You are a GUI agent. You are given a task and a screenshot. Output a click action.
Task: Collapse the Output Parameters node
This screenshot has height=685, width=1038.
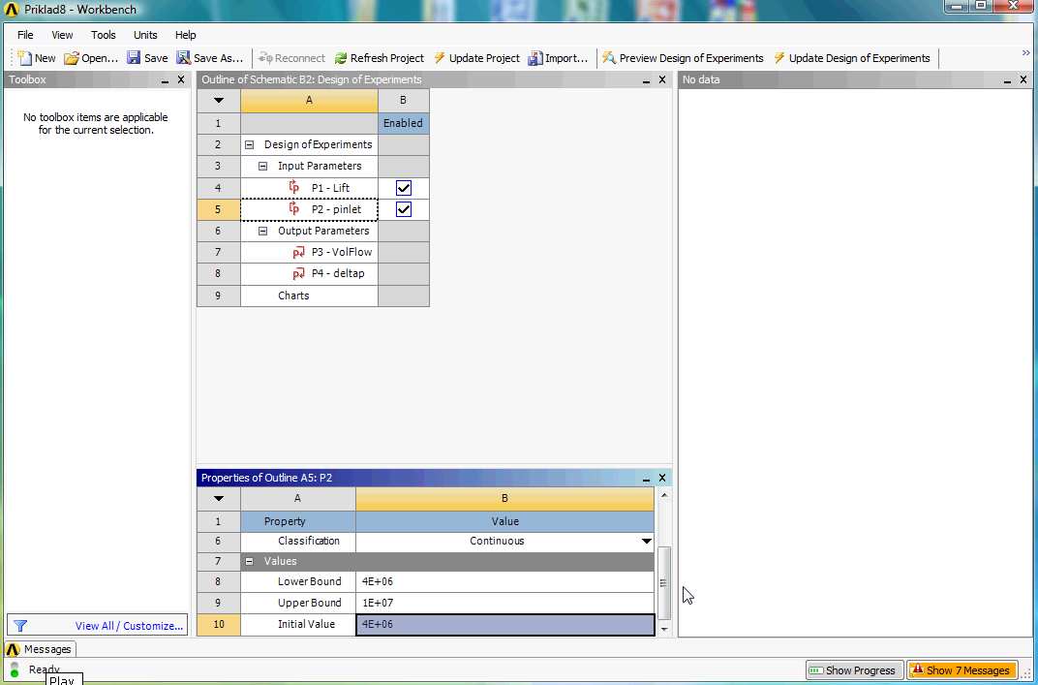coord(262,231)
